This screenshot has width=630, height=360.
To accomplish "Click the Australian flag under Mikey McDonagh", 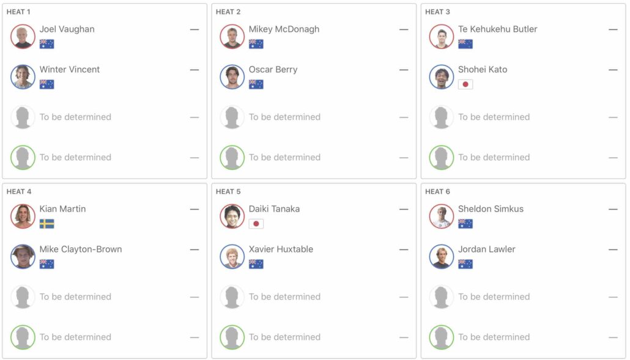I will coord(256,44).
